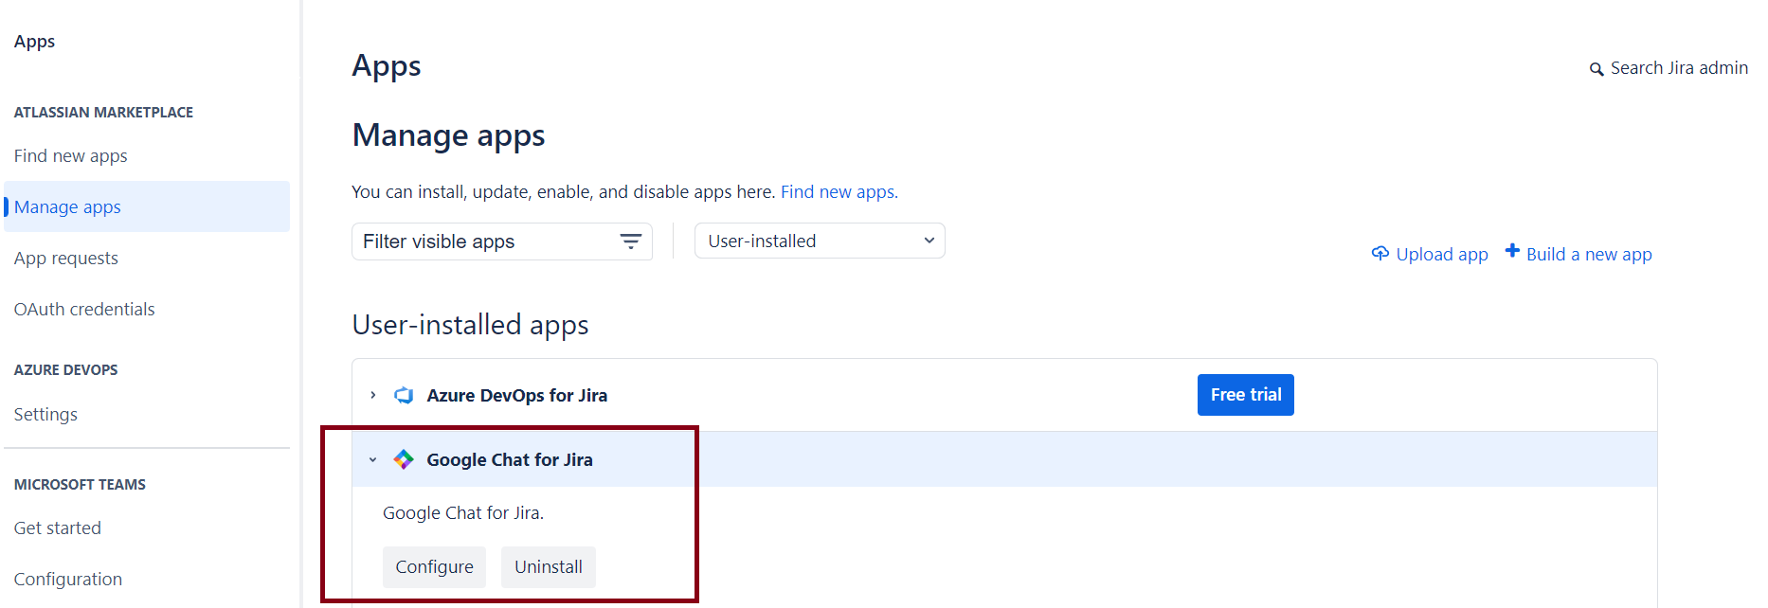Click Configure for Google Chat
The width and height of the screenshot is (1768, 608).
click(434, 566)
